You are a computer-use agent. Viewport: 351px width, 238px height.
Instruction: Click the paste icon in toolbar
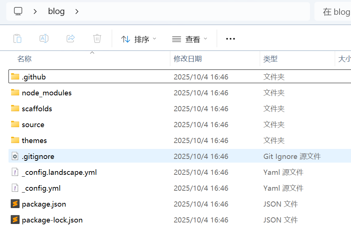pos(17,39)
